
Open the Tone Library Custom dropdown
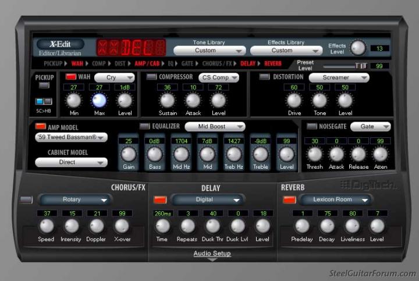[210, 51]
